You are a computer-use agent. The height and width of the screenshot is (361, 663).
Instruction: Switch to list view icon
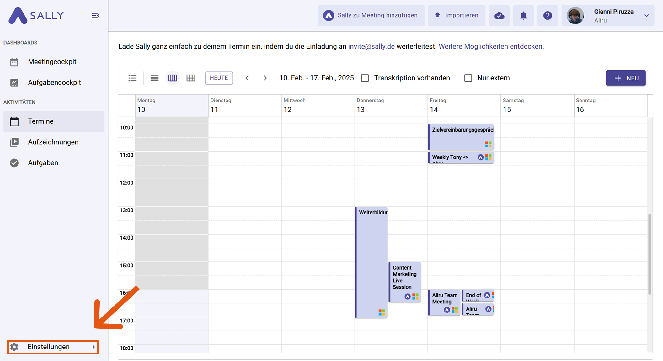tap(132, 78)
